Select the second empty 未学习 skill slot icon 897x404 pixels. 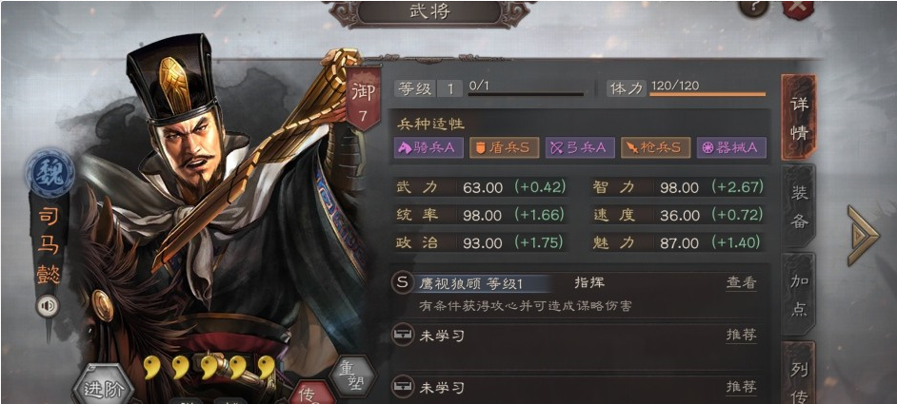(404, 387)
